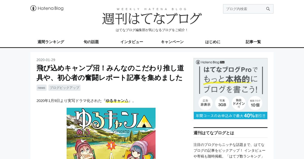Click the search magnifier icon
304x159 pixels.
(268, 9)
